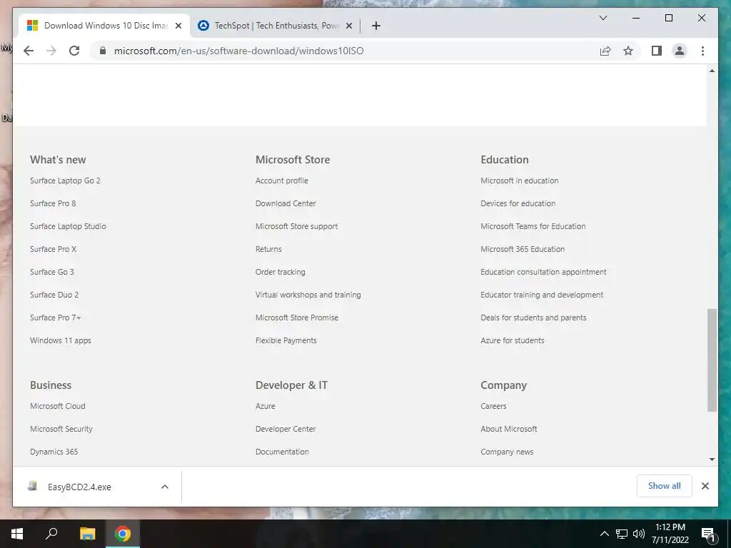This screenshot has width=731, height=548.
Task: Close the Download Windows 10 Disc Image tab
Action: (x=178, y=26)
